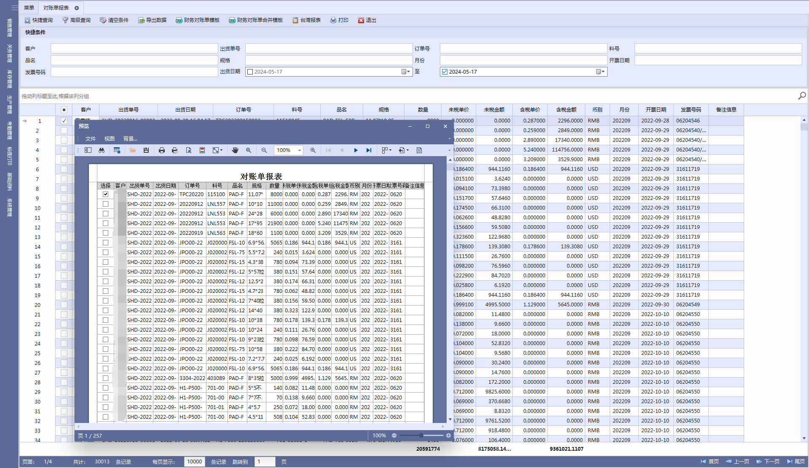Click the zoom plus button in preview status bar
The image size is (809, 468).
[448, 436]
